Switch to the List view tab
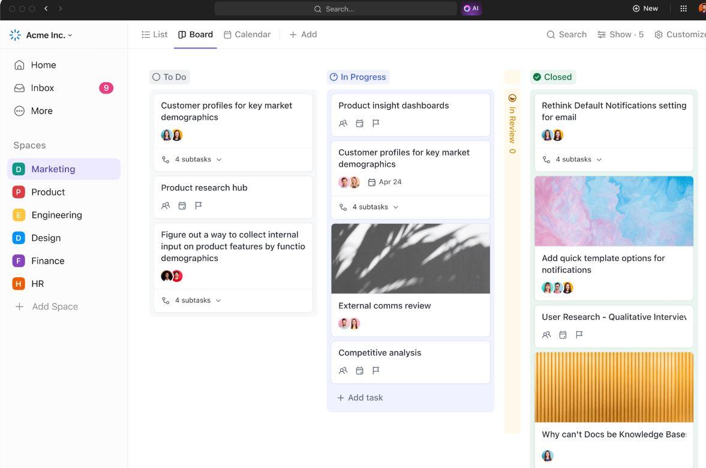Viewport: 706px width, 468px height. click(154, 35)
